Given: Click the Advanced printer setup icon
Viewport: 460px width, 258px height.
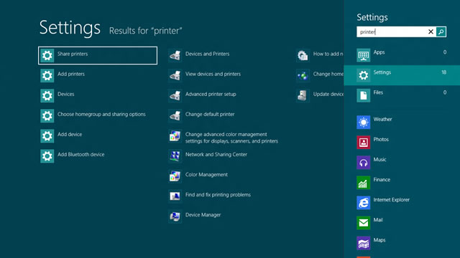Looking at the screenshot, I should [x=175, y=95].
